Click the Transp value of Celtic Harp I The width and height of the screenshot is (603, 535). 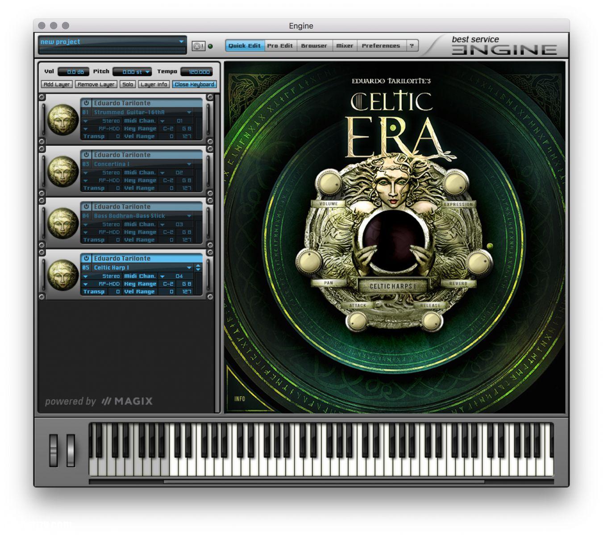[x=115, y=292]
